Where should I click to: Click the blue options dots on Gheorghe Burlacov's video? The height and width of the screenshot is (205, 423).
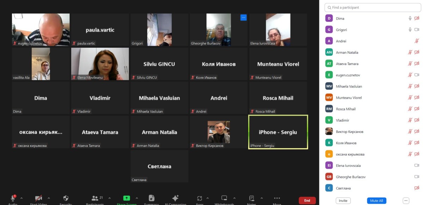(x=243, y=17)
